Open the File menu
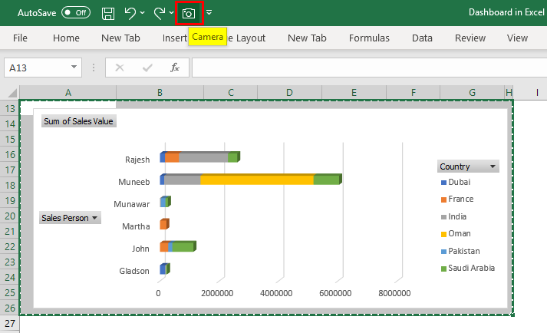 click(20, 38)
